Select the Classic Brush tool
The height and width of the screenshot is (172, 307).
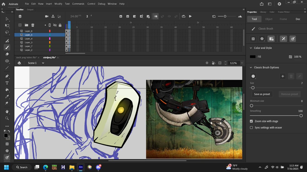coord(7,47)
